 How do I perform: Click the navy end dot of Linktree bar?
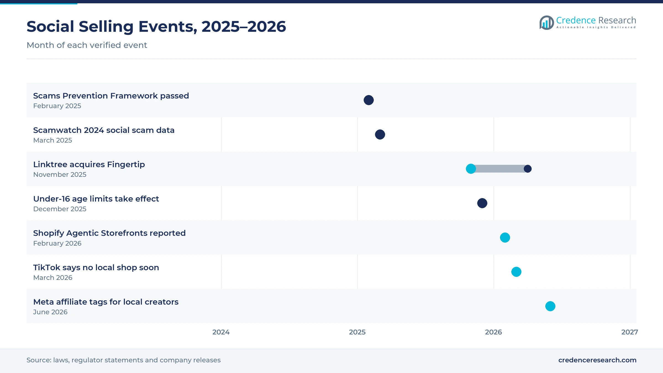(528, 169)
